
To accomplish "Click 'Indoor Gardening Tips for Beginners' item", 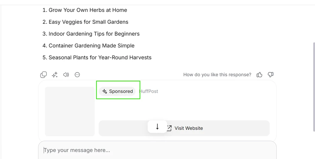I will pos(94,34).
